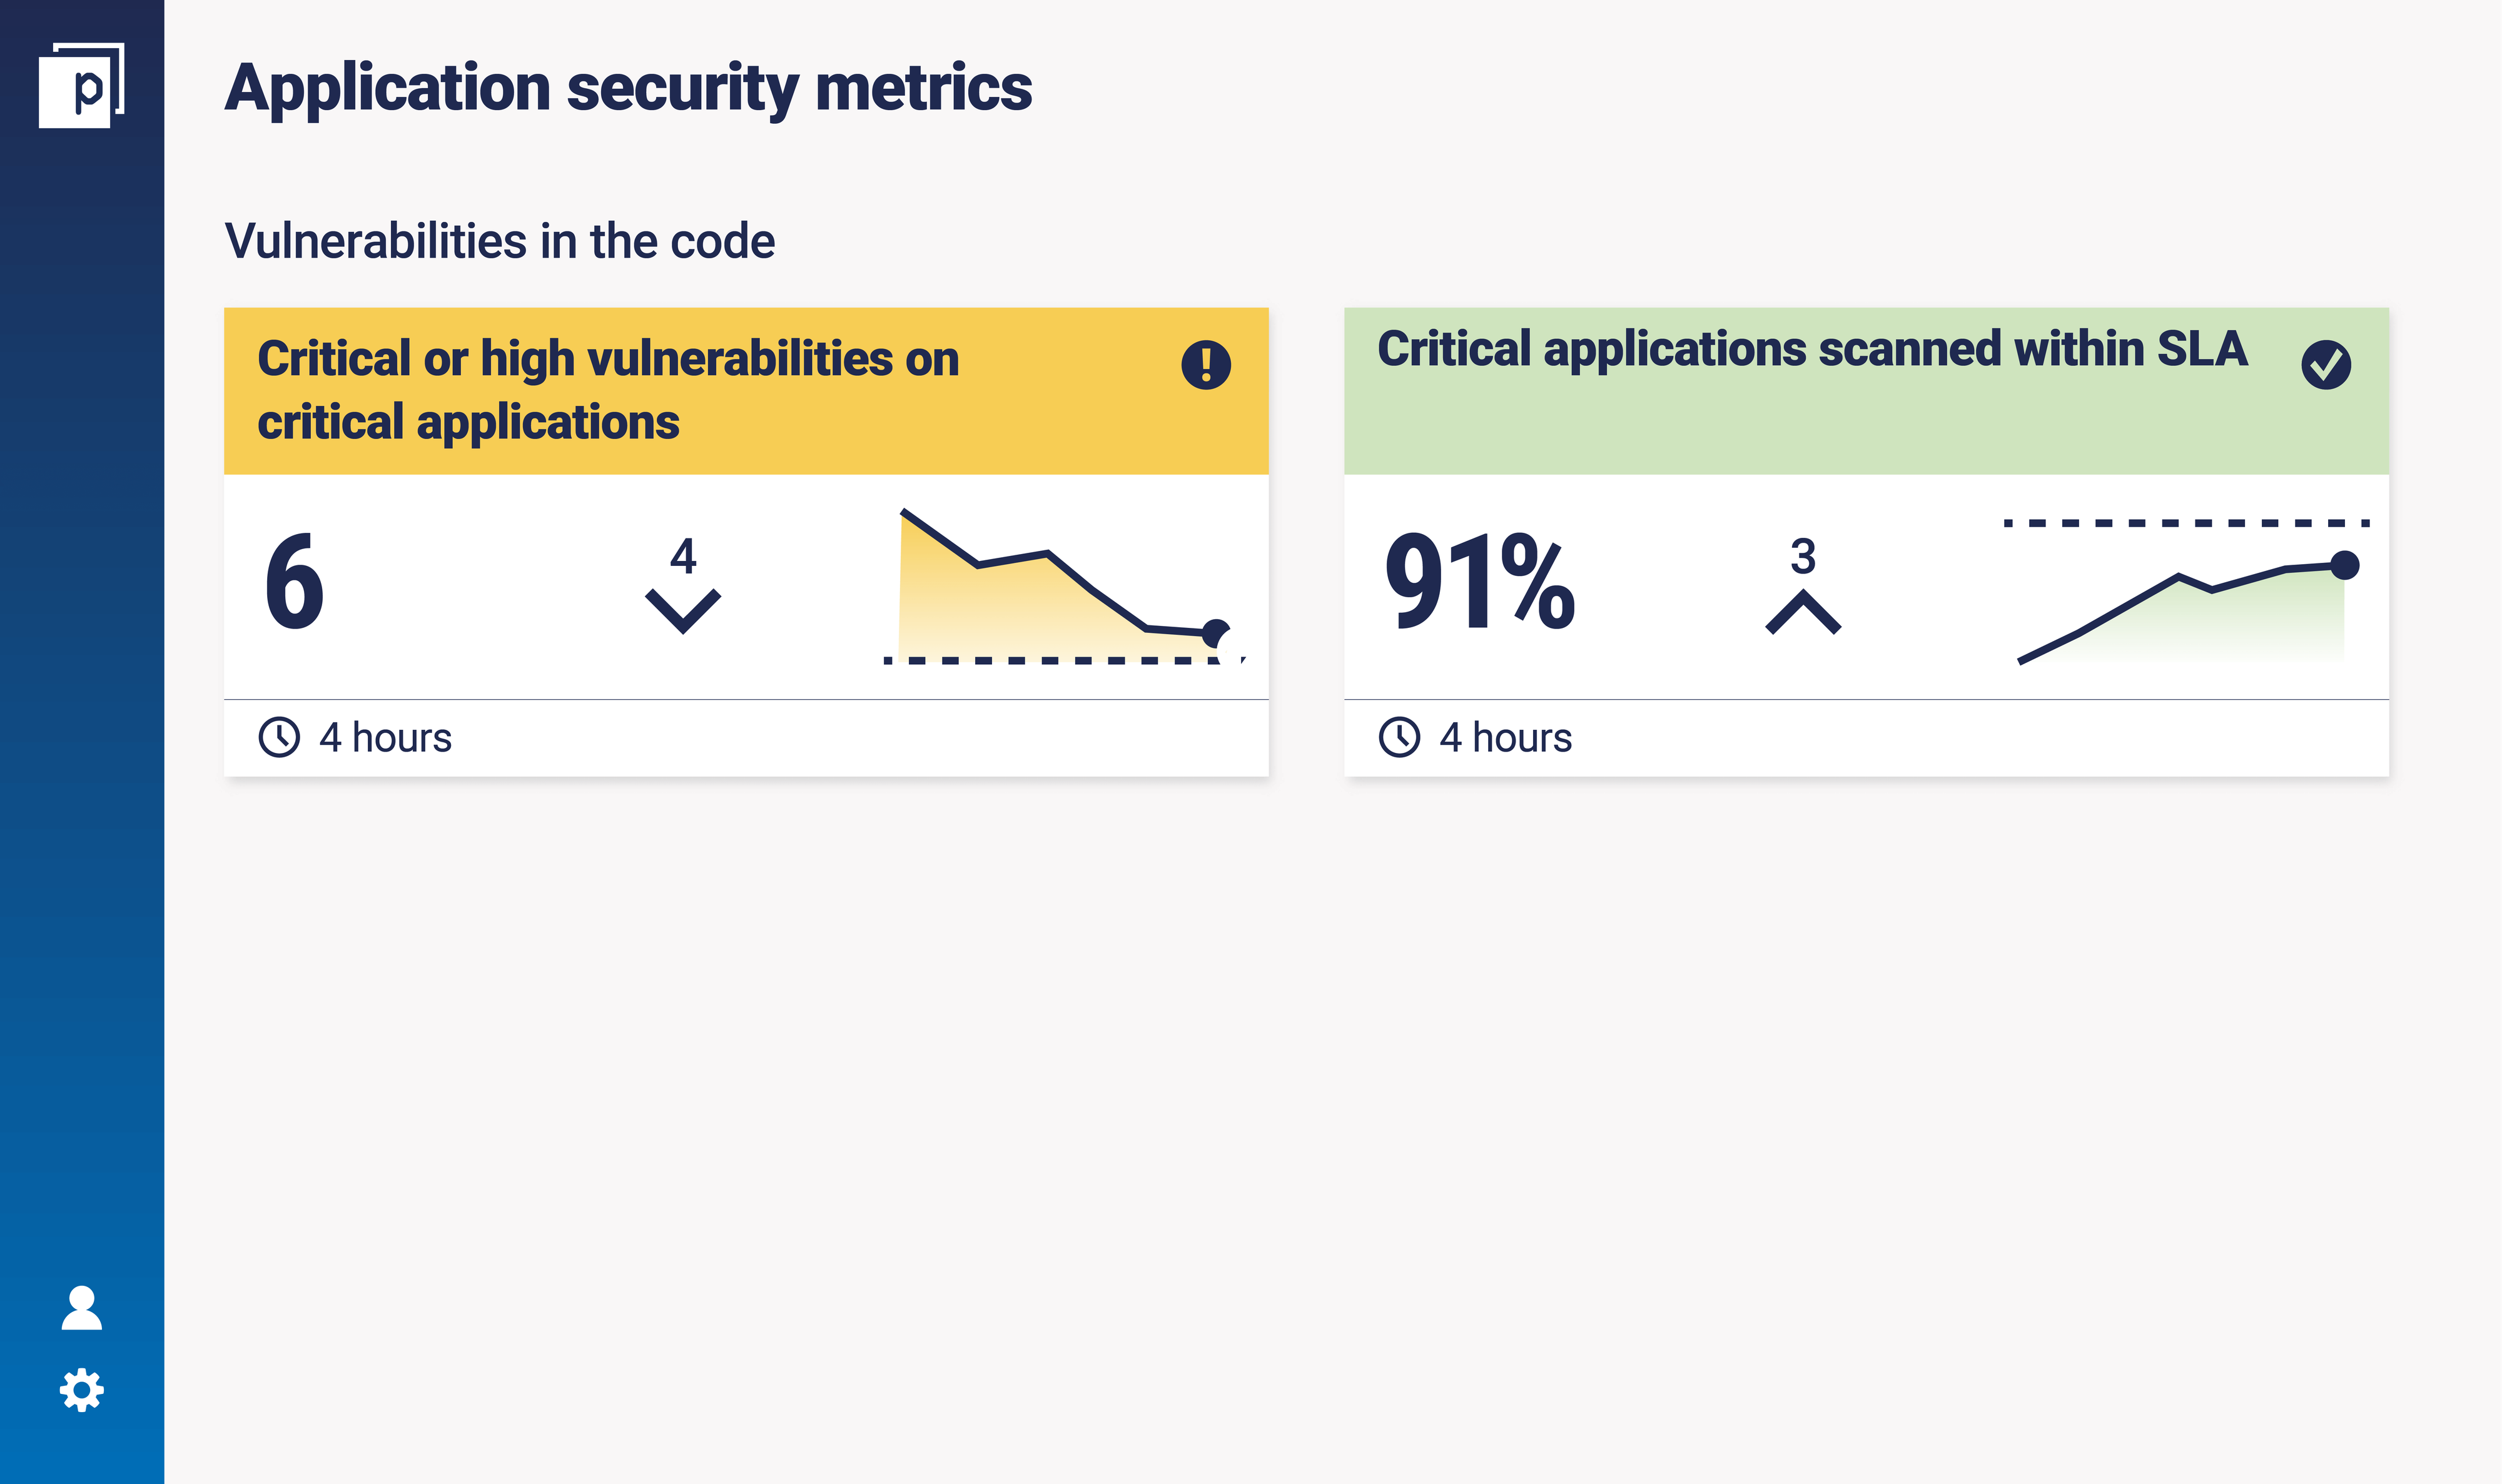Open the vulnerabilities trend sparkline chart
This screenshot has height=1484, width=2502.
1060,590
